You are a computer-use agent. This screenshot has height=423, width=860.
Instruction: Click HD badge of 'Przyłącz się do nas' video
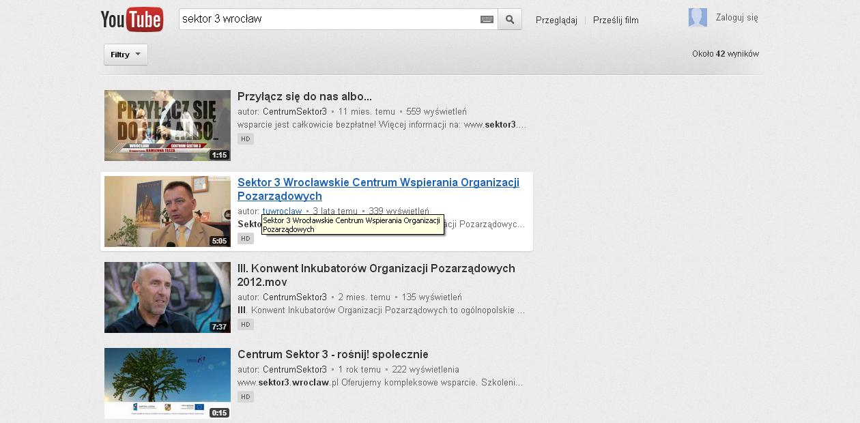pyautogui.click(x=246, y=138)
